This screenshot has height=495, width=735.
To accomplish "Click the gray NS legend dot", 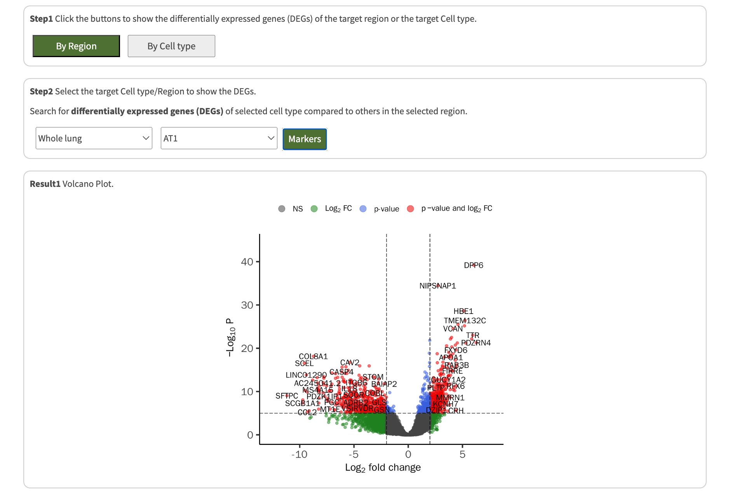I will 282,209.
